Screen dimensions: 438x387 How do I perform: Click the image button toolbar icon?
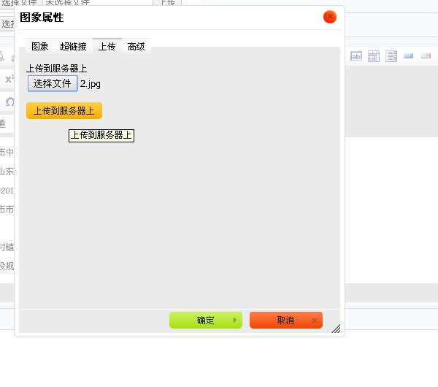[426, 56]
